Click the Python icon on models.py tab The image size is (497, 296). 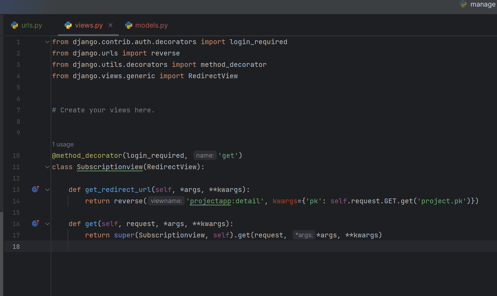pos(129,25)
